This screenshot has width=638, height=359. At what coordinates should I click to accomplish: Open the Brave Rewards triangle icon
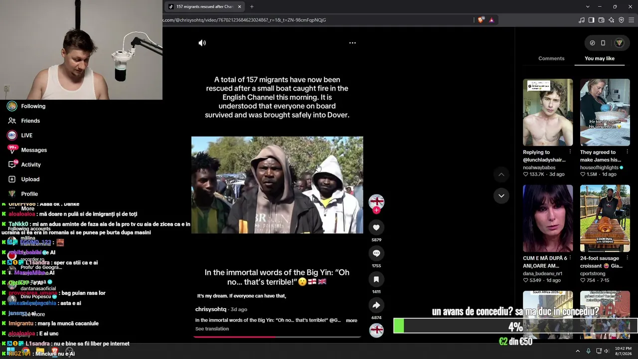point(491,20)
